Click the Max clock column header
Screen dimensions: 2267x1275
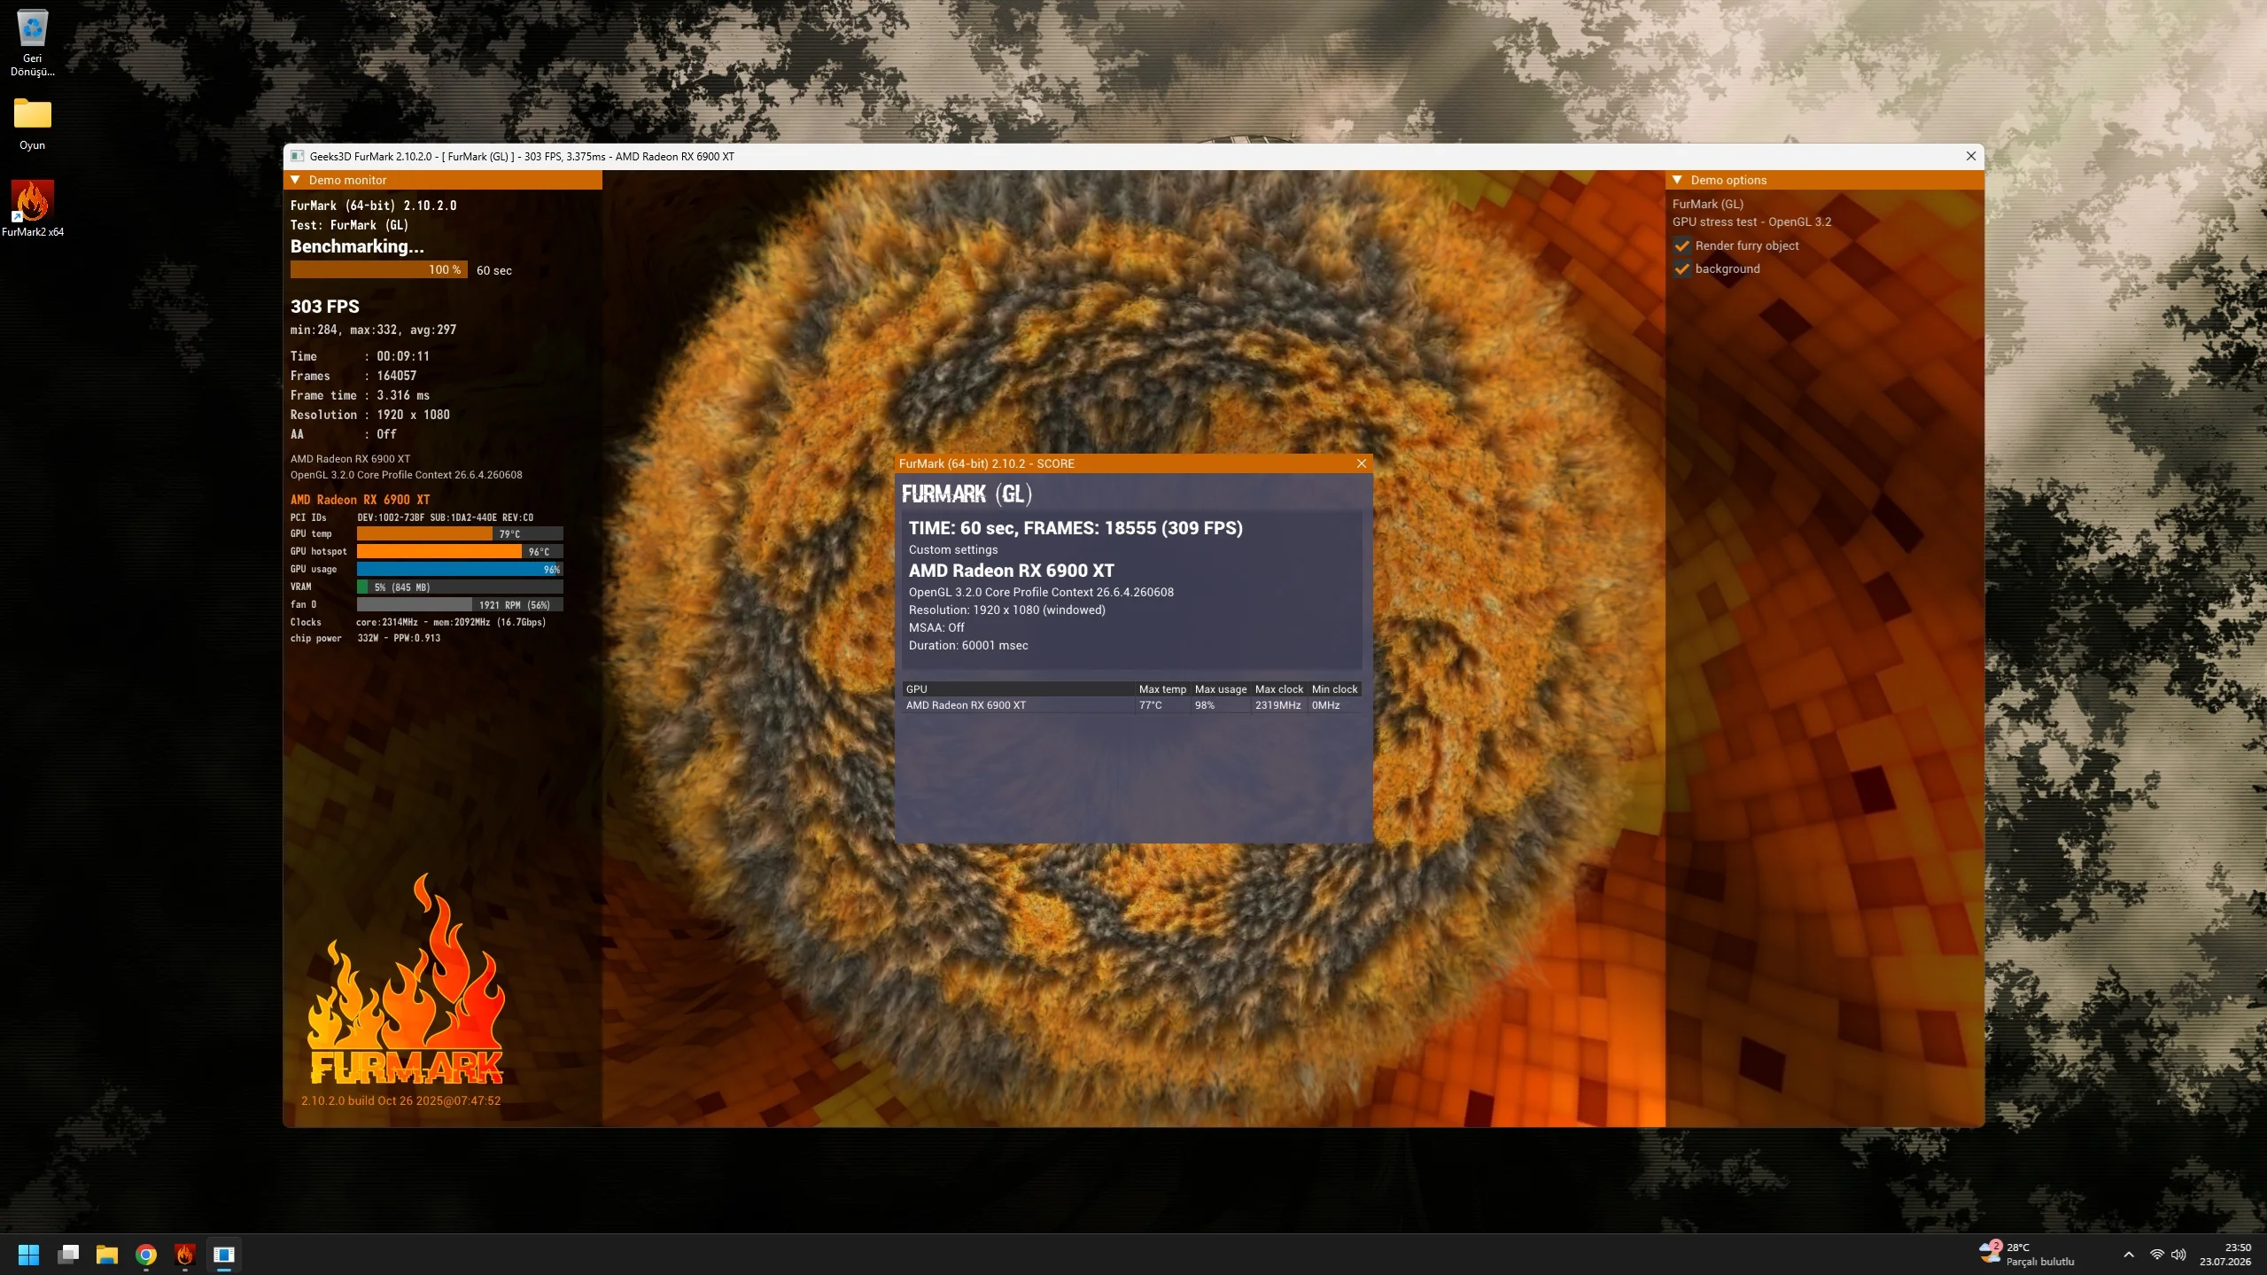point(1279,689)
